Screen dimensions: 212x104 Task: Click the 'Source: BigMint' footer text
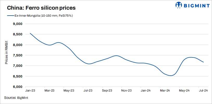coord(16,98)
